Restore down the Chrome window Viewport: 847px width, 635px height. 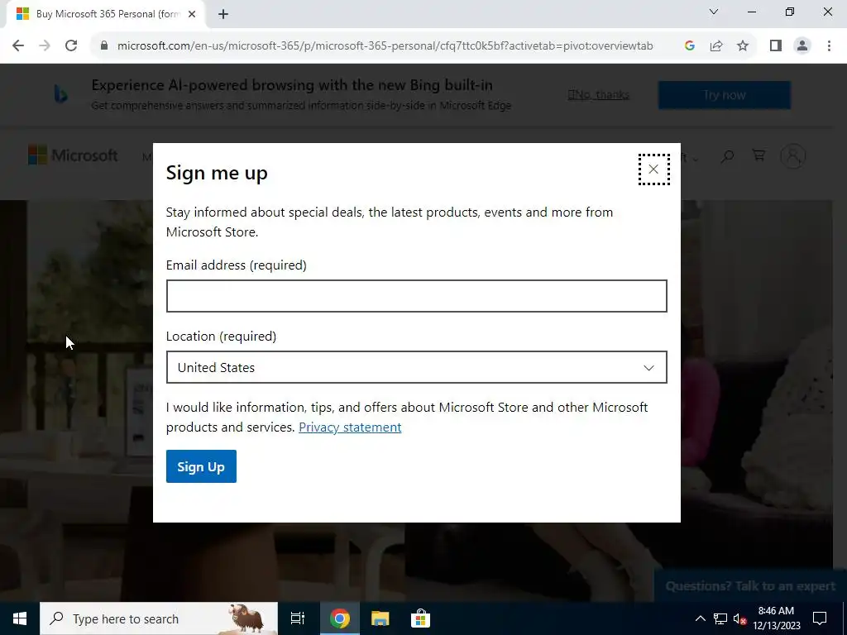pyautogui.click(x=790, y=12)
